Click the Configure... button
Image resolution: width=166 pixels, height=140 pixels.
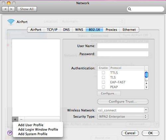[109, 93]
